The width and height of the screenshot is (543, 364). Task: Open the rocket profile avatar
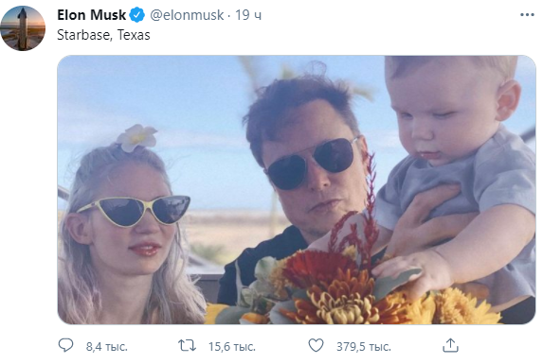pos(23,28)
